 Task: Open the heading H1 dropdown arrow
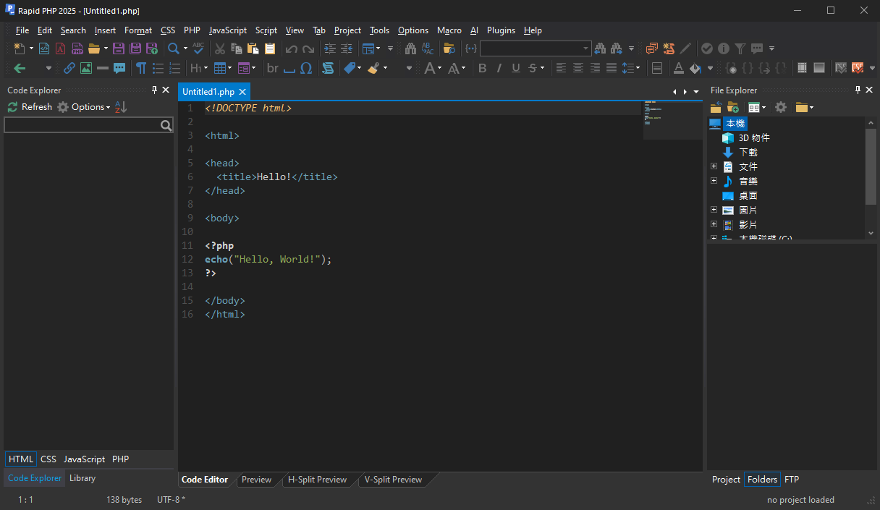click(206, 68)
